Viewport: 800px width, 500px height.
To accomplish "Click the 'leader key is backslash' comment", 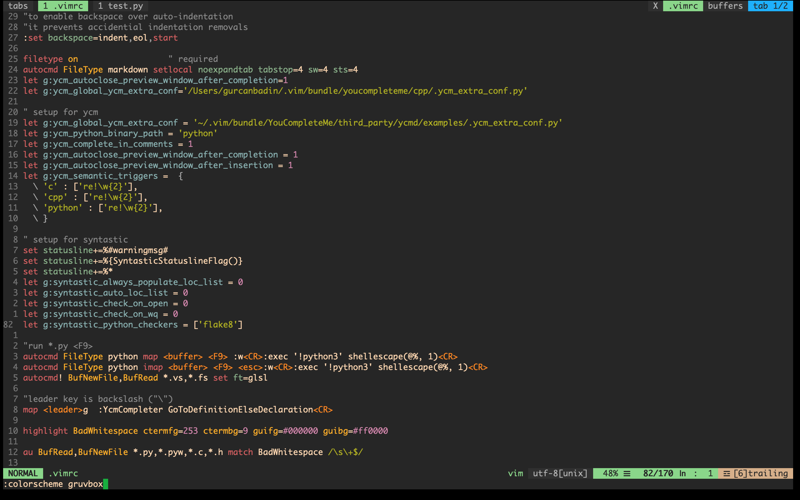I will point(98,399).
